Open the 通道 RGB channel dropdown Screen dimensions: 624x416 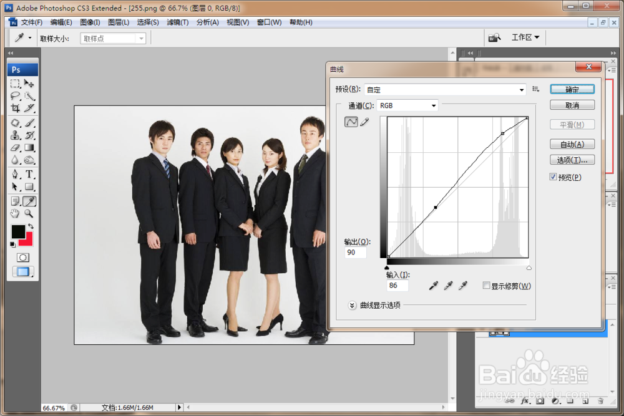tap(407, 105)
